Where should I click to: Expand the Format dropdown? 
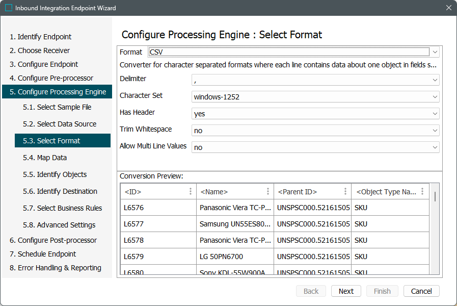pyautogui.click(x=435, y=52)
